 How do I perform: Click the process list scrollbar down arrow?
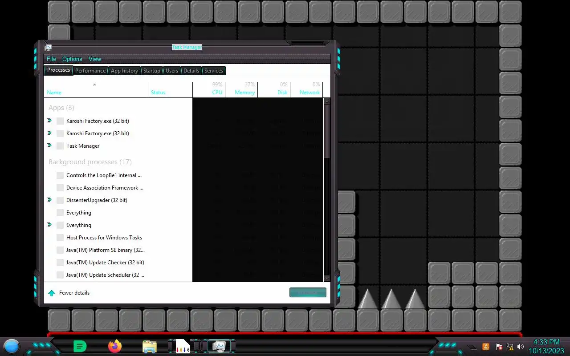[x=327, y=278]
